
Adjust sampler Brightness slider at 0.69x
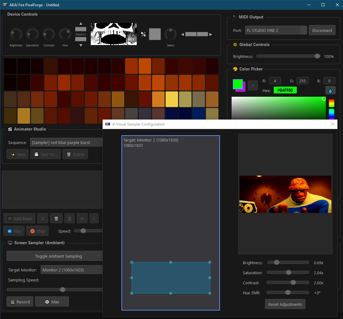pyautogui.click(x=288, y=262)
